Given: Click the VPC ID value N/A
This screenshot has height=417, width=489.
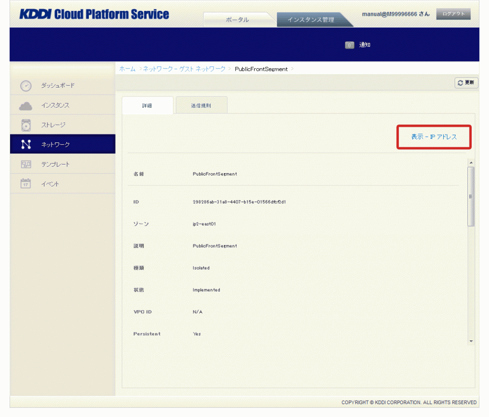Looking at the screenshot, I should coord(197,312).
